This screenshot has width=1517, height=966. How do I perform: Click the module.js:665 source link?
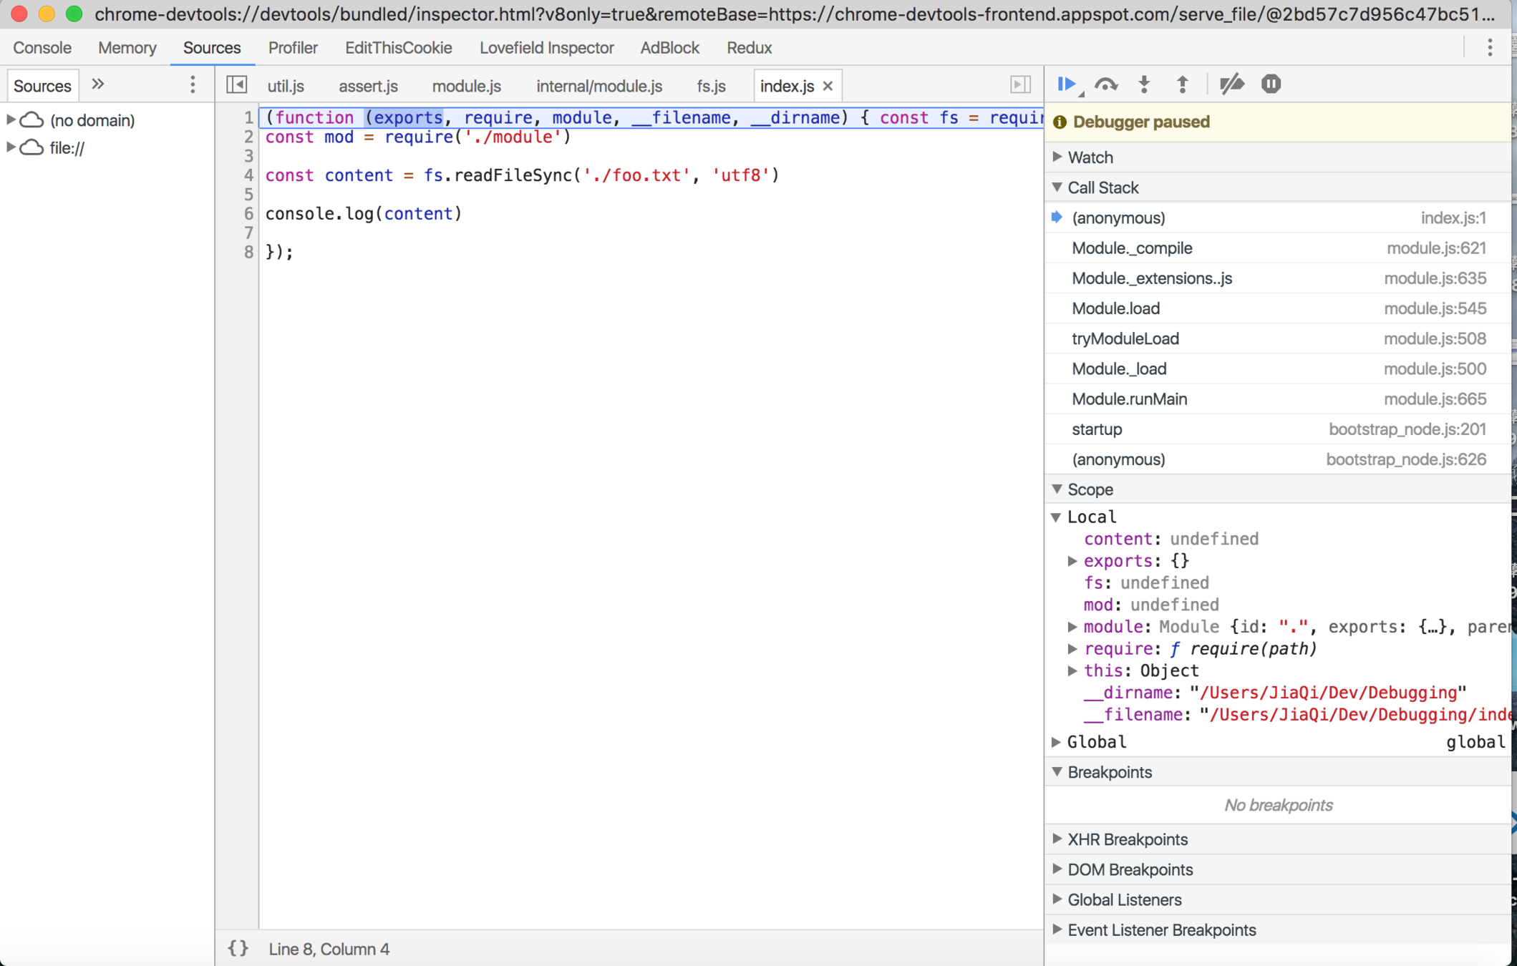1435,399
